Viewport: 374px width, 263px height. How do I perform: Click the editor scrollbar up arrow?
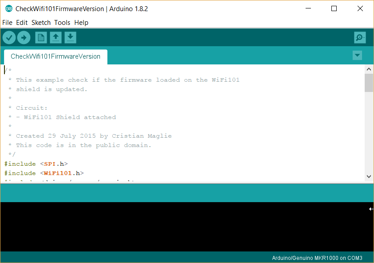click(x=369, y=69)
